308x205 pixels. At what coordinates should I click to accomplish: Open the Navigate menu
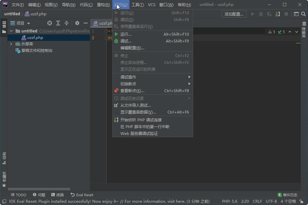tap(68, 5)
